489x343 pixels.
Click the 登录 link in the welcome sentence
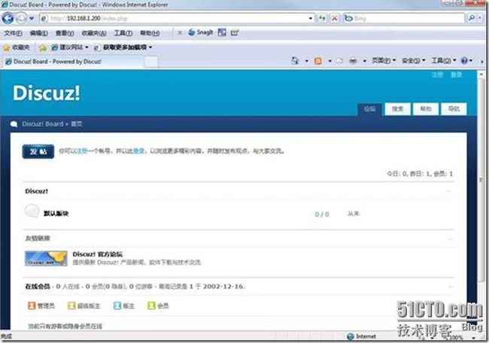click(x=138, y=151)
